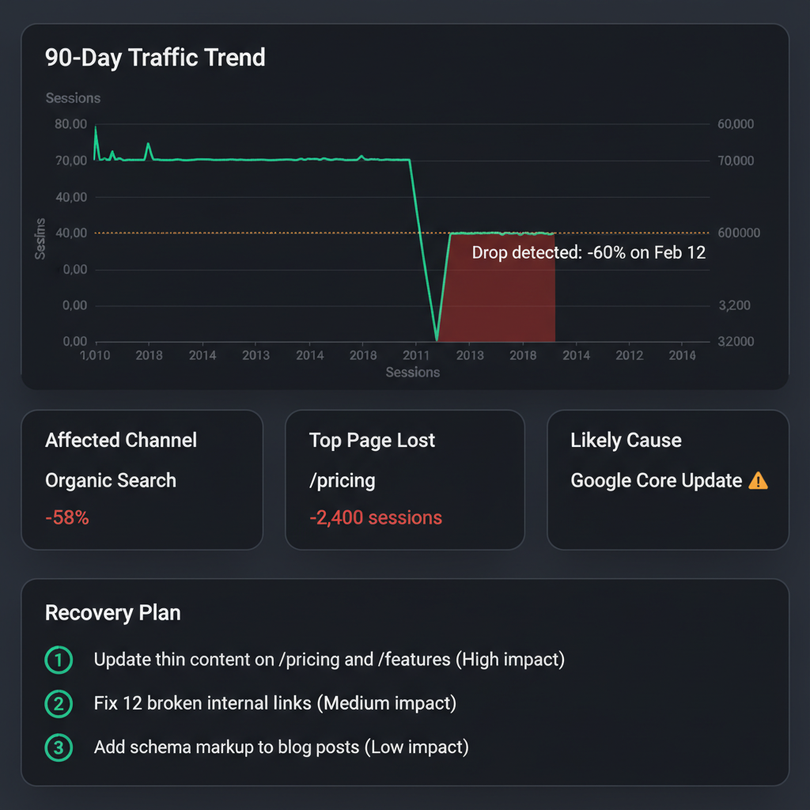810x810 pixels.
Task: Click the "-2,400 sessions" loss figure
Action: 376,518
